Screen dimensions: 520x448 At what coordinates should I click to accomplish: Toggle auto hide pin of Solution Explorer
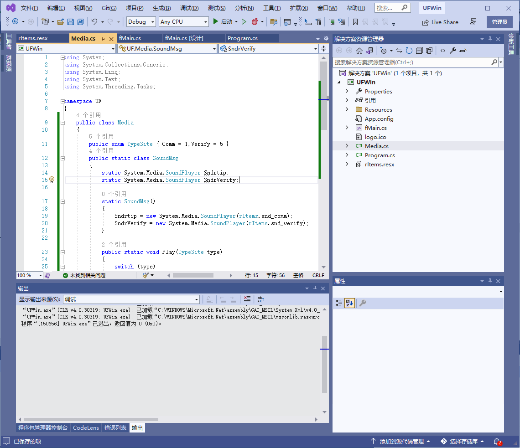pos(490,39)
